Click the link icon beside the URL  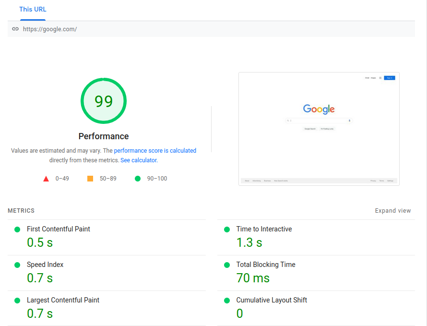[x=15, y=29]
